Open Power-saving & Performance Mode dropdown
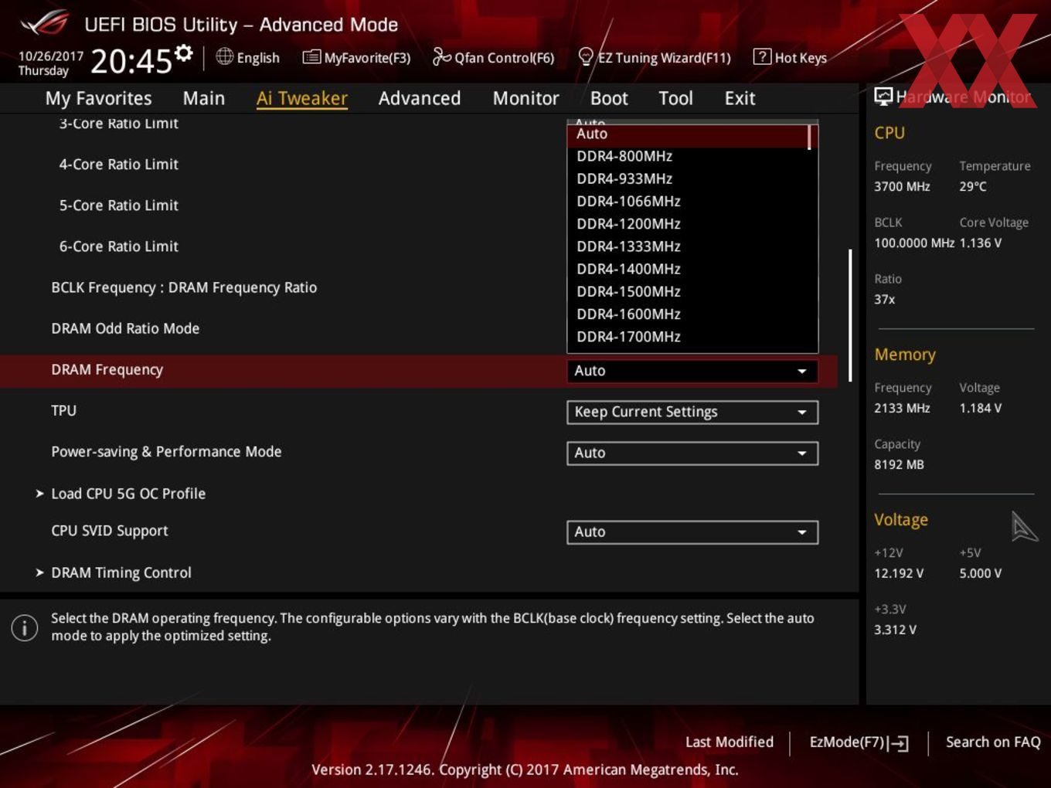The width and height of the screenshot is (1051, 788). click(x=692, y=453)
